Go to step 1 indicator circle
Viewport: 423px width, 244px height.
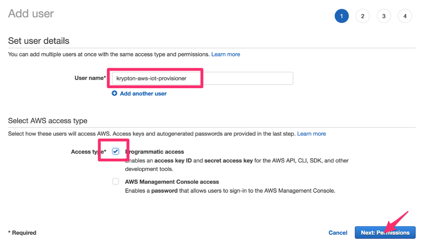342,16
